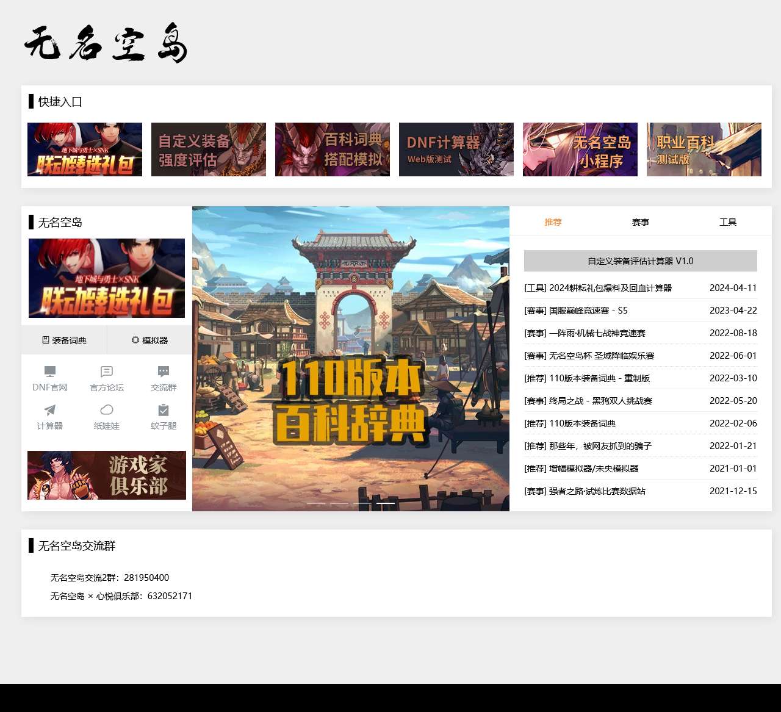This screenshot has height=712, width=781.
Task: Open the 交流群 chat icon
Action: click(163, 370)
